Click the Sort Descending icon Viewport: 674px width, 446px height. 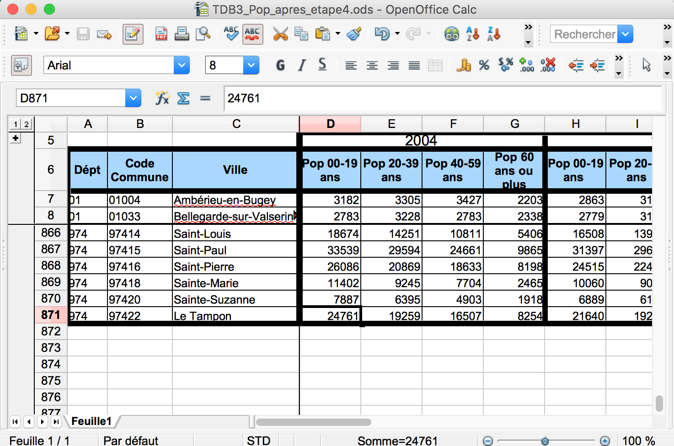coord(494,34)
